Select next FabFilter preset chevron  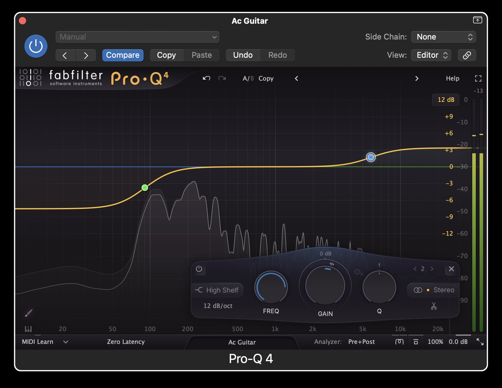417,78
